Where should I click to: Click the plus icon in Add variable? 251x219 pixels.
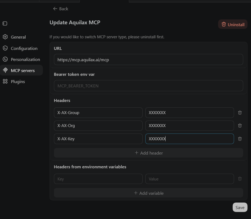click(136, 193)
